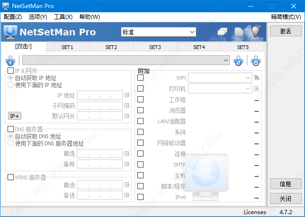Image resolution: width=305 pixels, height=217 pixels.
Task: Switch to the SET1 tab
Action: coord(68,47)
